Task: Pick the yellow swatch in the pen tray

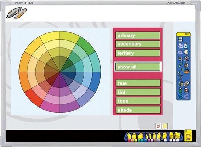Action: point(136,140)
